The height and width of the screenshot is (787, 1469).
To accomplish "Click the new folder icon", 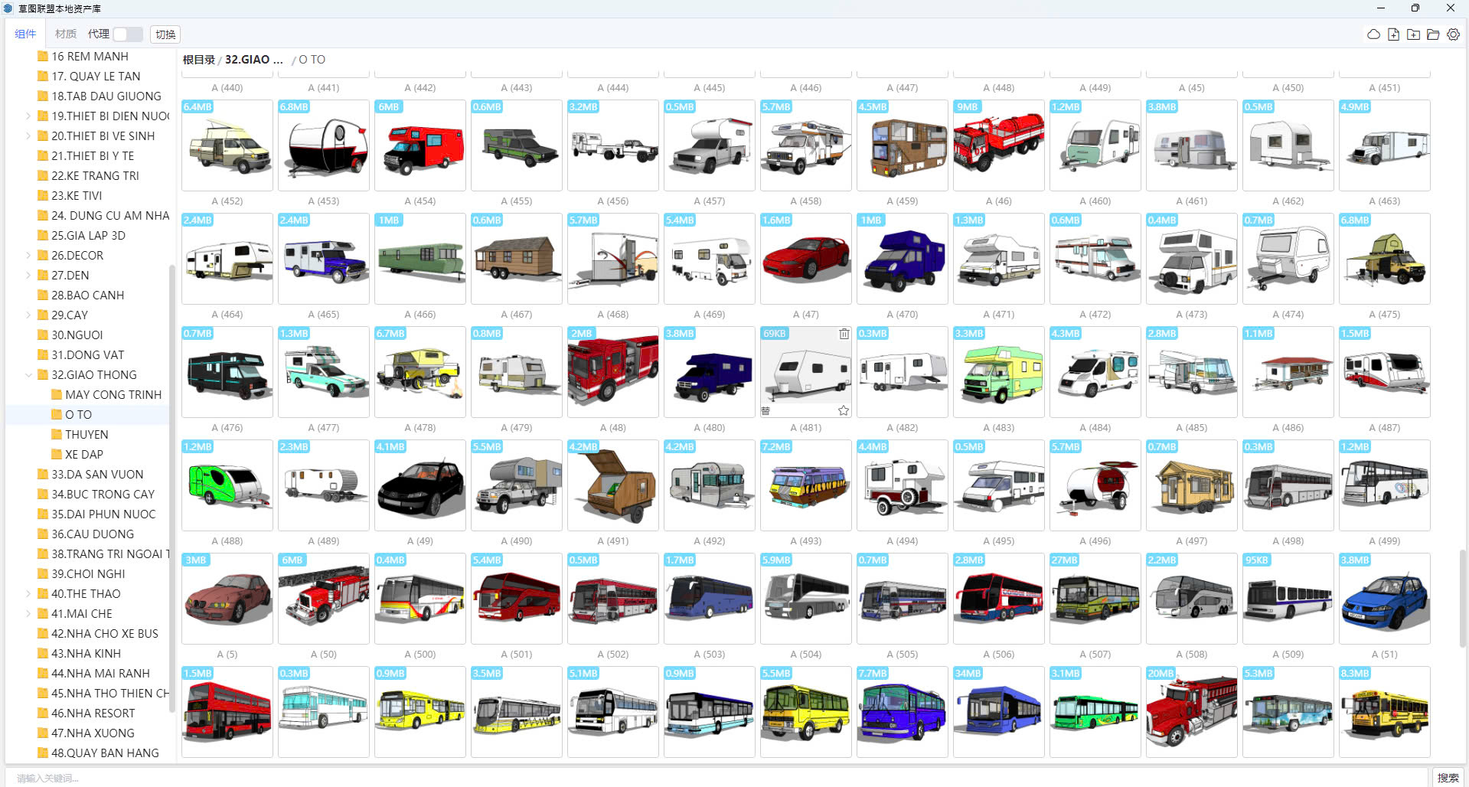I will (x=1413, y=34).
